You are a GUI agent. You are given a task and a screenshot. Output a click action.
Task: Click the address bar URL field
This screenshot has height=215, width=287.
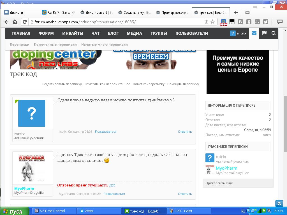pos(118,22)
